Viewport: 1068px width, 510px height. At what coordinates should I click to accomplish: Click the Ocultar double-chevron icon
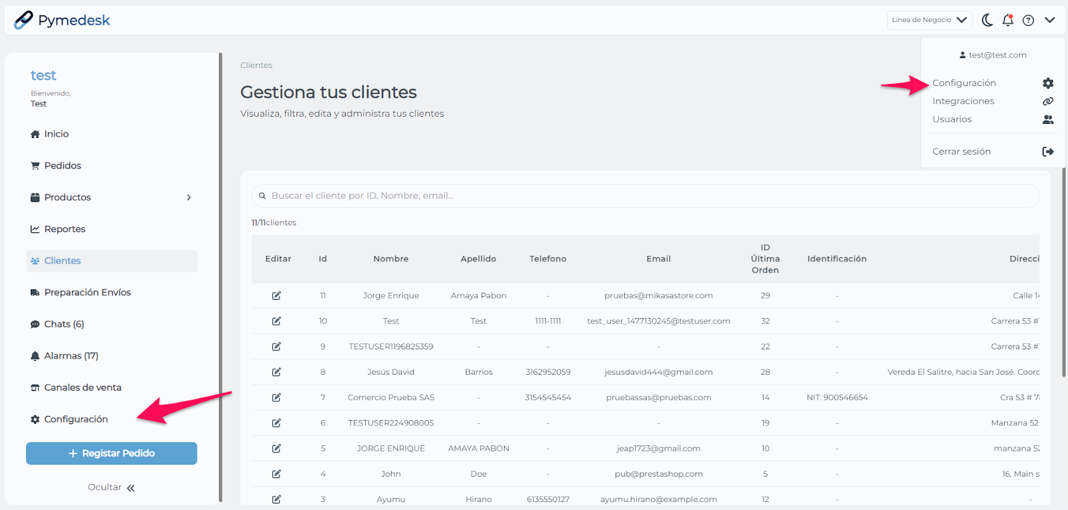[x=131, y=488]
